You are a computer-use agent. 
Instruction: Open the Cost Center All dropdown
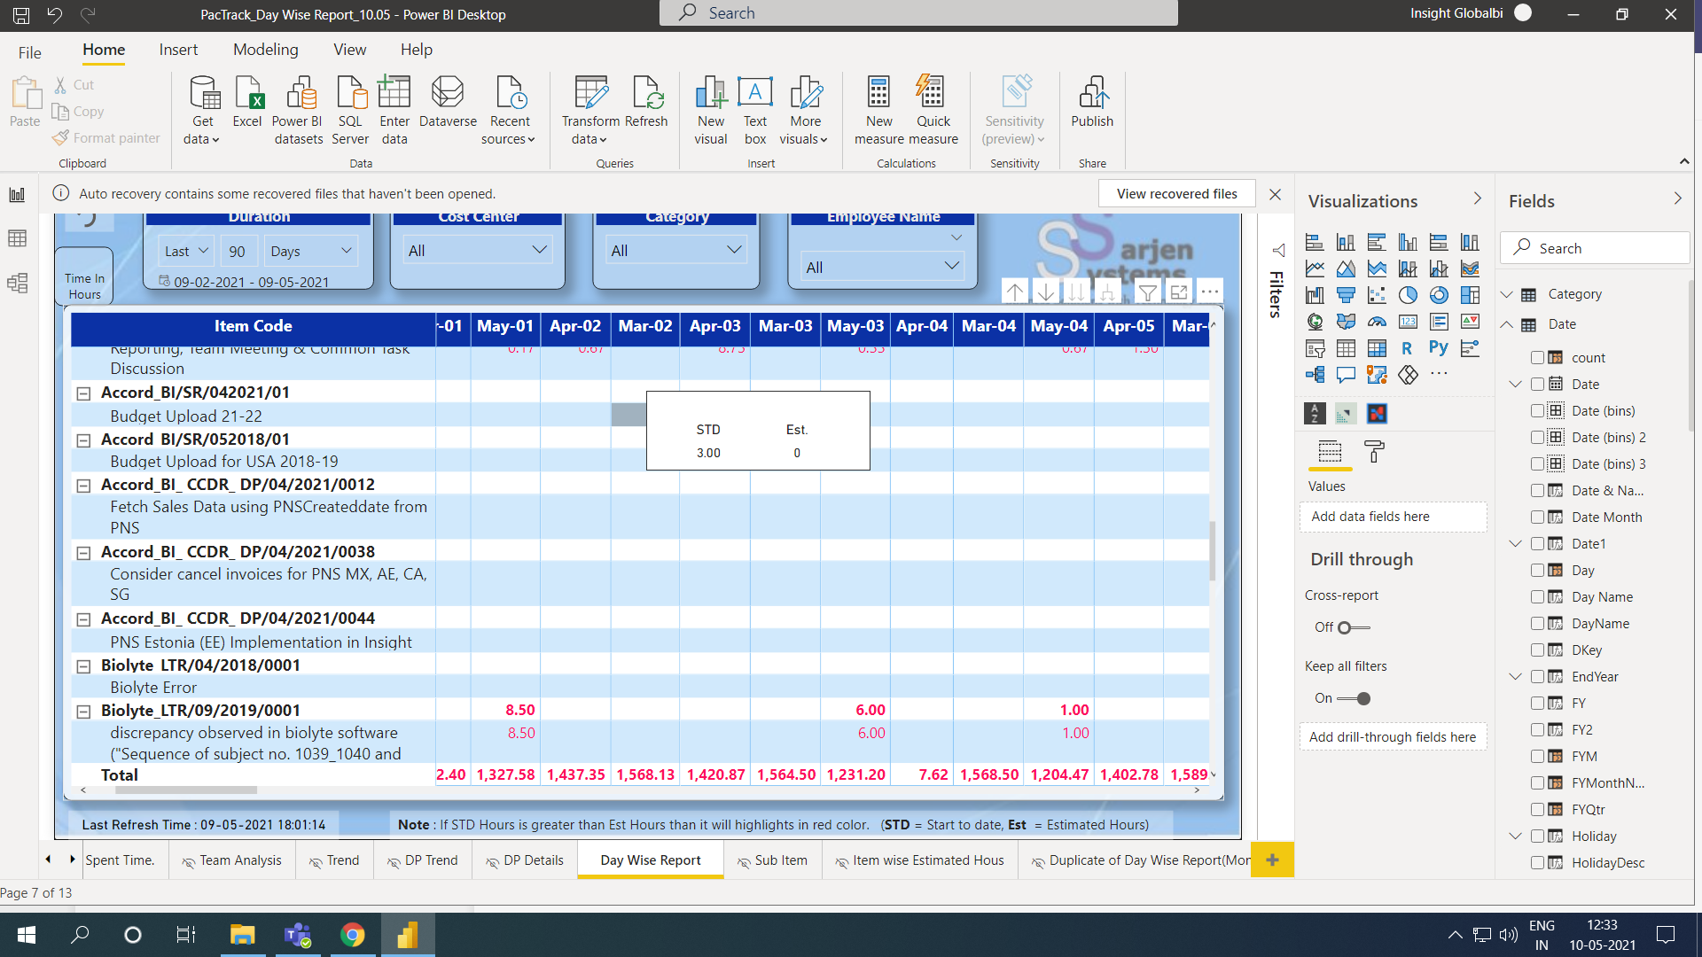point(477,251)
